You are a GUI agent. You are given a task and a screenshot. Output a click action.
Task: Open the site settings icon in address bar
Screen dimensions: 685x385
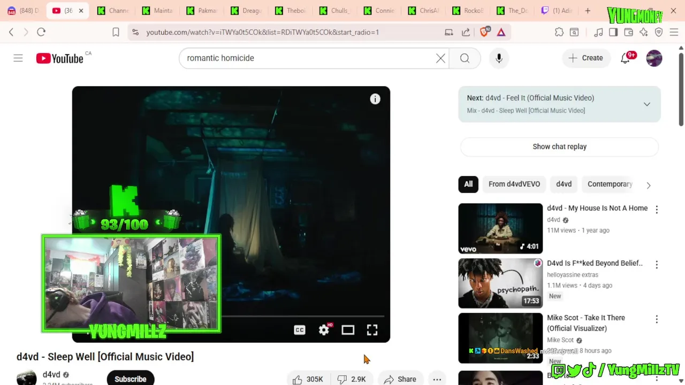click(135, 32)
